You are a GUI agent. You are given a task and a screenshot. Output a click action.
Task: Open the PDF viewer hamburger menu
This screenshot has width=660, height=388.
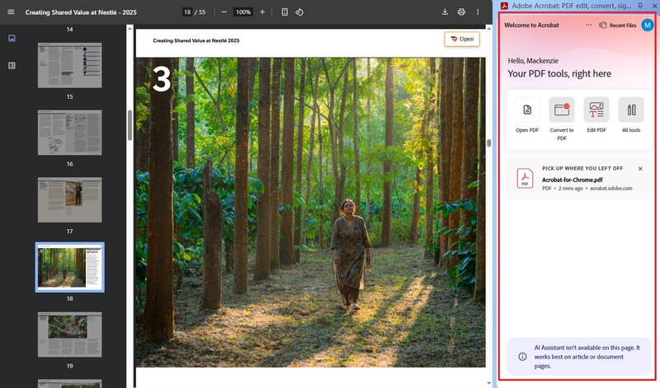(x=11, y=12)
